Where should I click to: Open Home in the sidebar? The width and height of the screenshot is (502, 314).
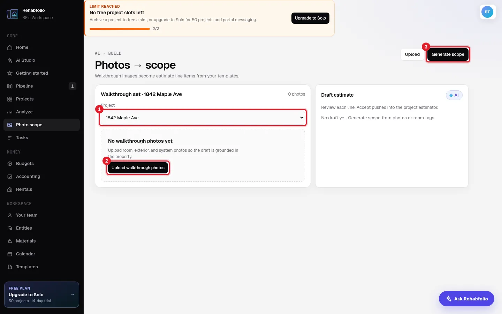tap(41, 47)
